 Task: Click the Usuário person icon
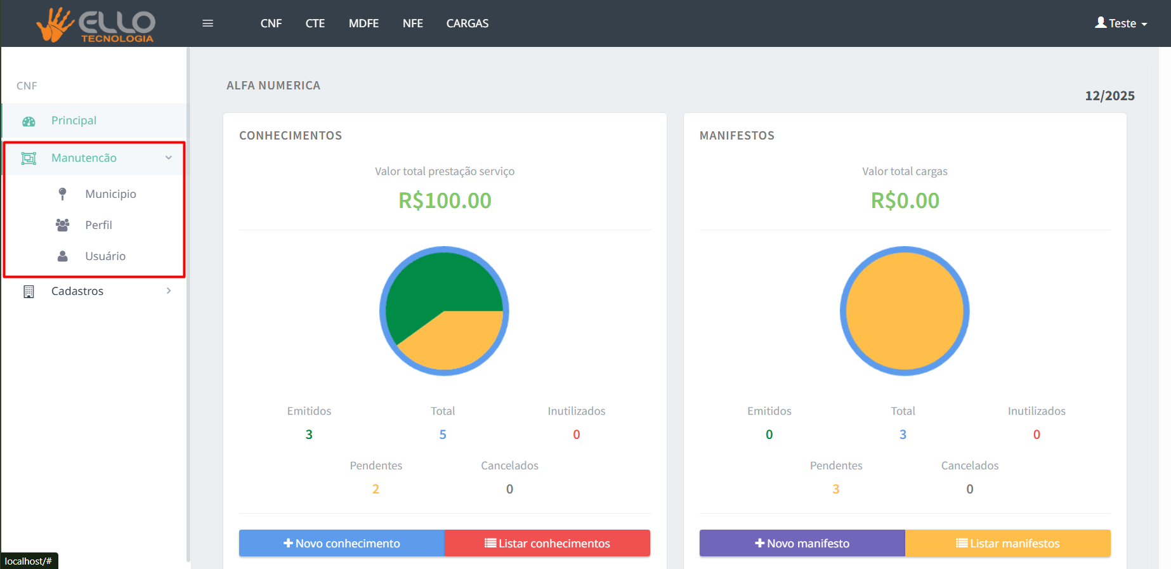click(x=62, y=256)
